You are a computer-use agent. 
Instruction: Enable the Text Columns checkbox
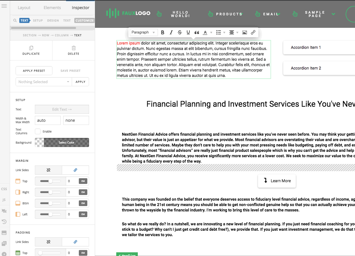point(38,131)
